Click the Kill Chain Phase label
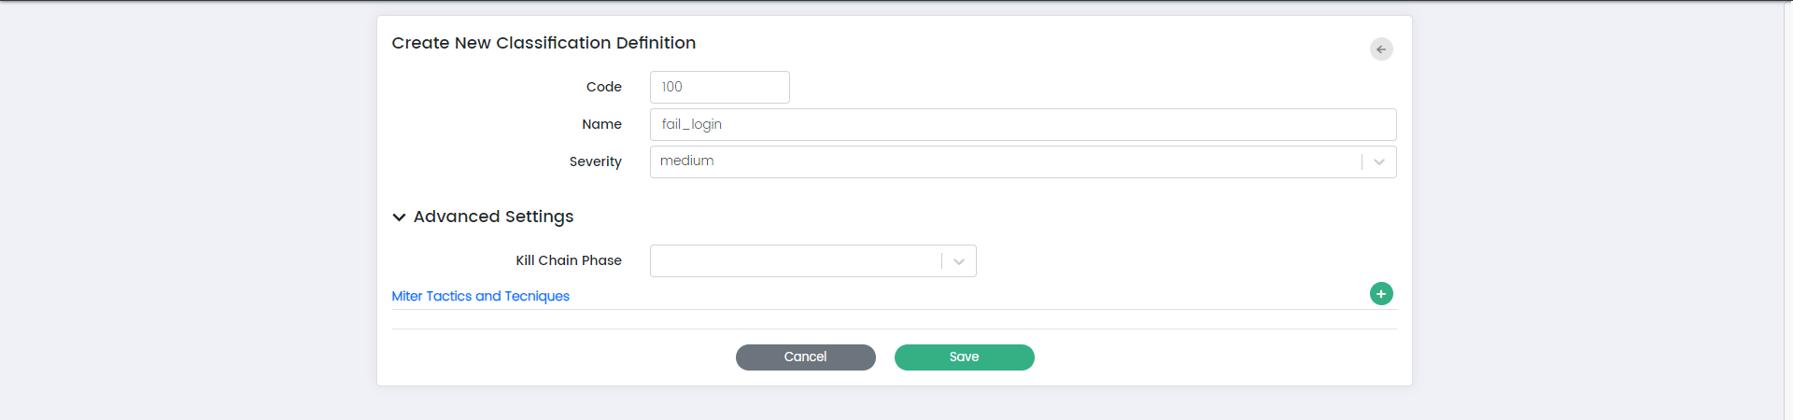 coord(568,260)
